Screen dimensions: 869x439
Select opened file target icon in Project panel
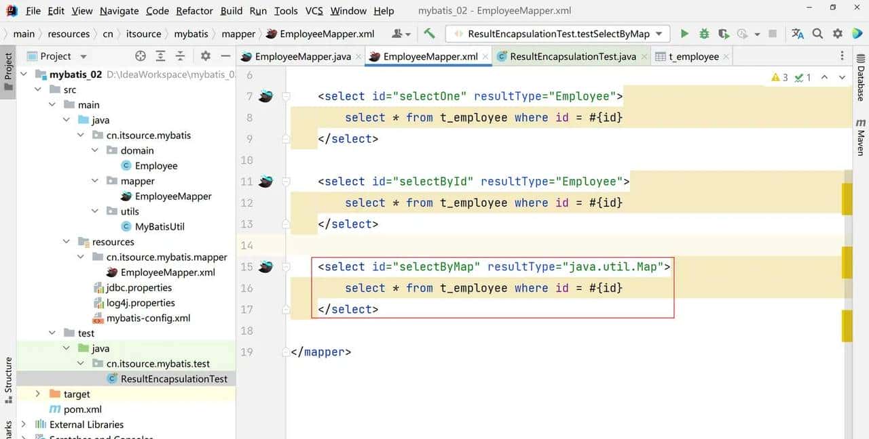pyautogui.click(x=141, y=56)
